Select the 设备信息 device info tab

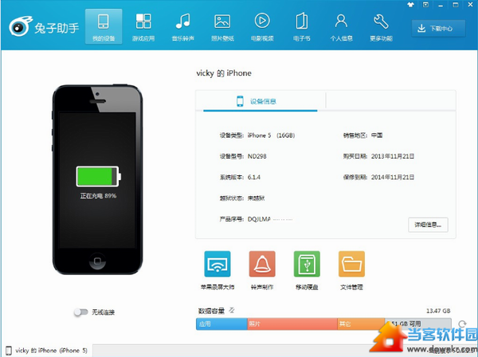[x=261, y=101]
